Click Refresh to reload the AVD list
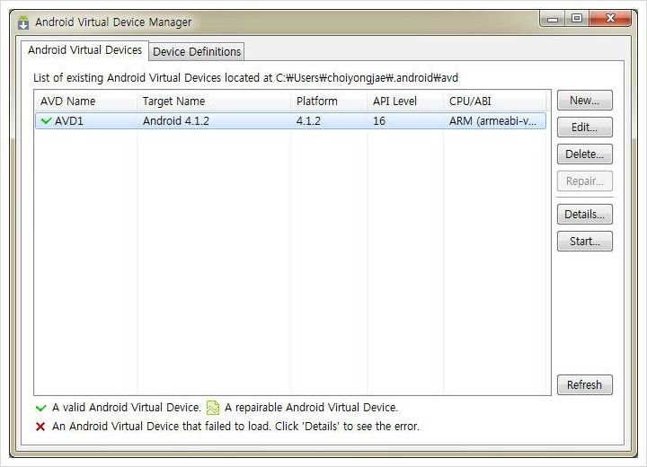Image resolution: width=647 pixels, height=467 pixels. pyautogui.click(x=585, y=385)
